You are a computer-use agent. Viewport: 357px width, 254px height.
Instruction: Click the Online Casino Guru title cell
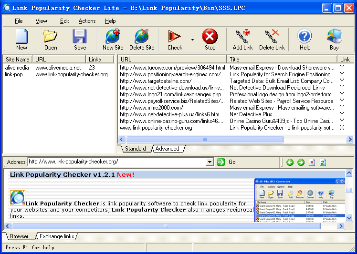[x=282, y=121]
